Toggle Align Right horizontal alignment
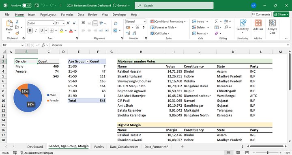This screenshot has width=292, height=155. (x=95, y=30)
